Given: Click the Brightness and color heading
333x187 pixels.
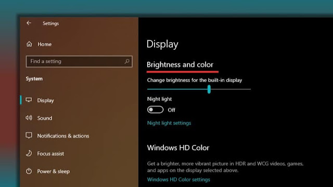Looking at the screenshot, I should click(x=180, y=64).
